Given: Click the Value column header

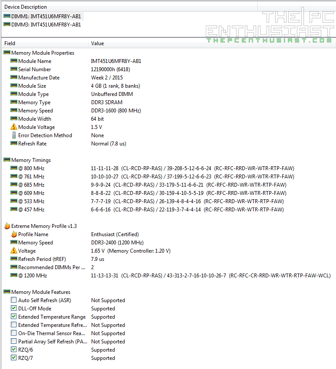Looking at the screenshot, I should tap(212, 43).
